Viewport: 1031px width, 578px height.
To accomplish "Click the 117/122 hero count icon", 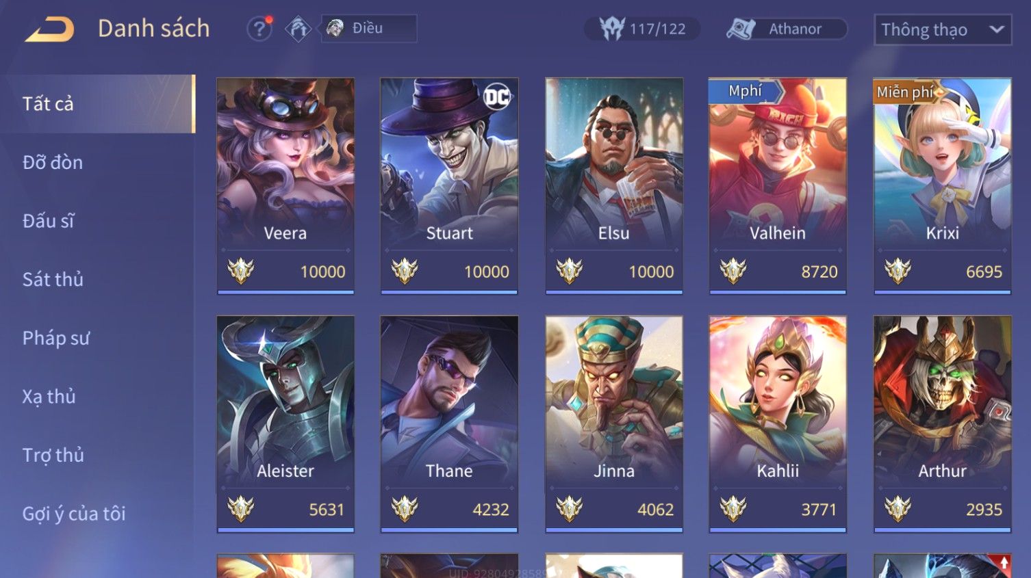I will (612, 29).
